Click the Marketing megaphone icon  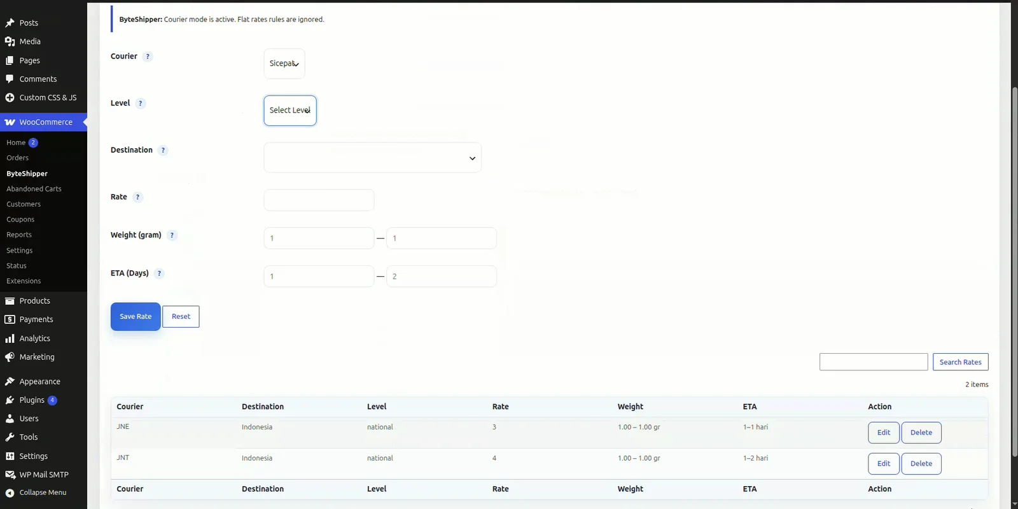[10, 357]
